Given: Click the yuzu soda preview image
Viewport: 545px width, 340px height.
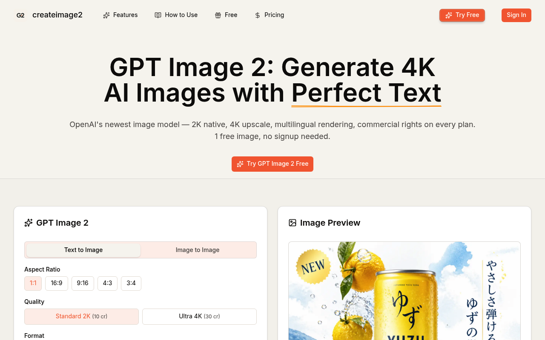Looking at the screenshot, I should 404,291.
